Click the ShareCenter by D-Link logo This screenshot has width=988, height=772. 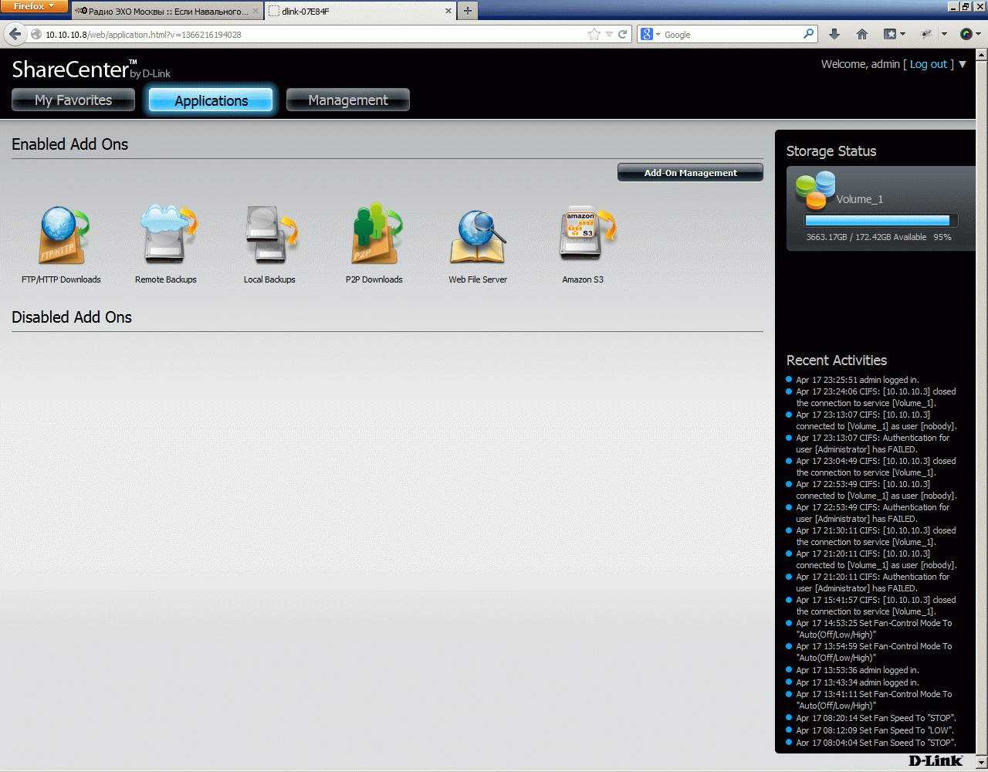[x=91, y=69]
